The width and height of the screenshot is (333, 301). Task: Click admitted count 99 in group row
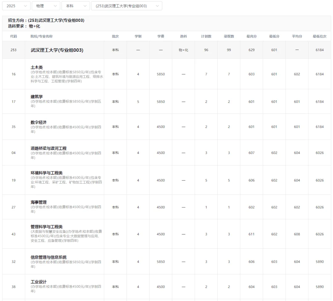click(x=229, y=50)
